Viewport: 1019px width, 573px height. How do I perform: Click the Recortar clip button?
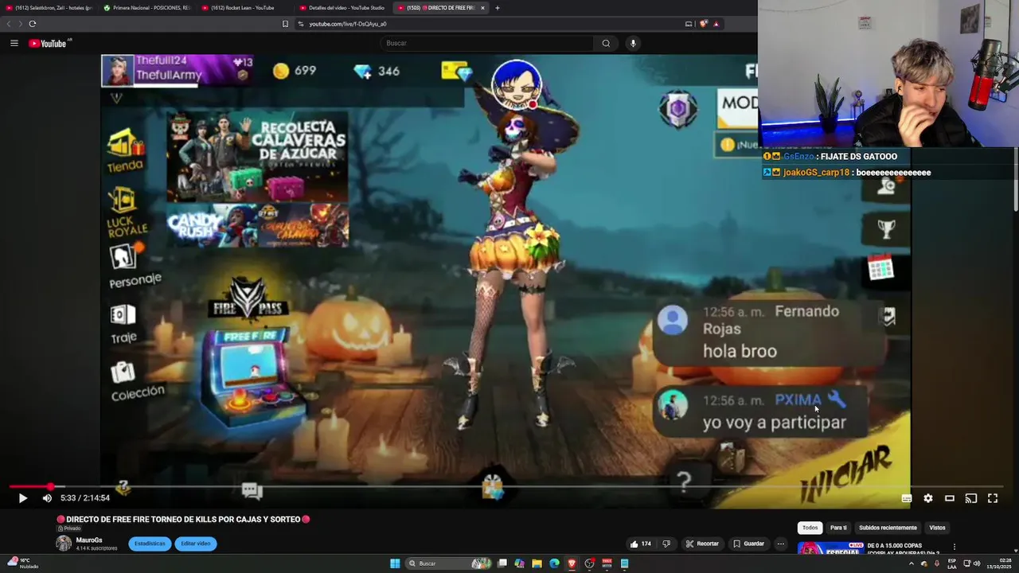point(702,544)
